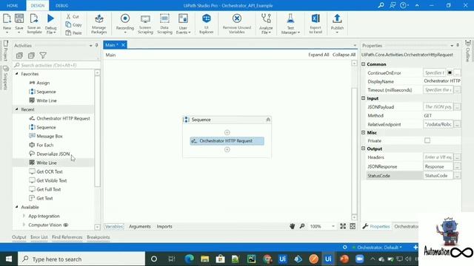Click the designer search magnifier icon
Viewport: 474px width, 266px height.
click(302, 226)
